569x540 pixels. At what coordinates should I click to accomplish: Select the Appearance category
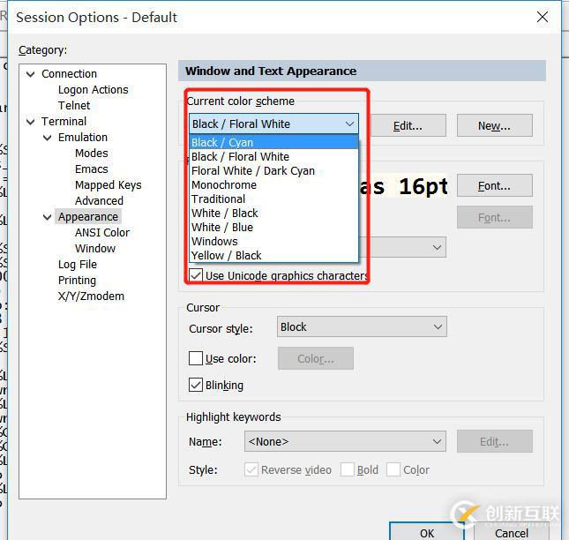88,217
